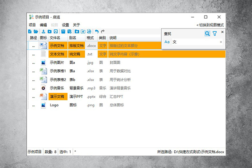The height and width of the screenshot is (168, 252).
Task: Click the 背景音乐 alias cell
Action: (x=76, y=88)
